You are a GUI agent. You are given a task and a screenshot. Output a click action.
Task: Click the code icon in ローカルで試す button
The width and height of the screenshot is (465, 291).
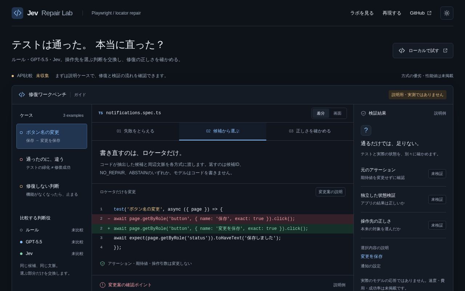tap(402, 51)
